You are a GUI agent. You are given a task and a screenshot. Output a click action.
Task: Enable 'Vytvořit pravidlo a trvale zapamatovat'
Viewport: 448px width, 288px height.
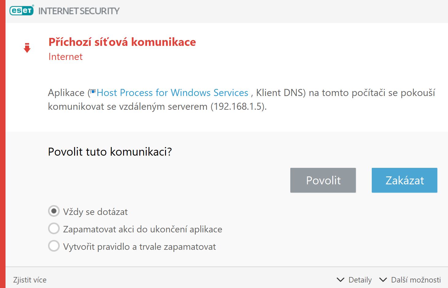54,246
